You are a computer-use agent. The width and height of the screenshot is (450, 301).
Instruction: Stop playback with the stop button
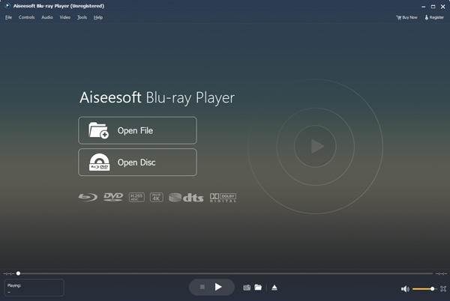tap(202, 287)
